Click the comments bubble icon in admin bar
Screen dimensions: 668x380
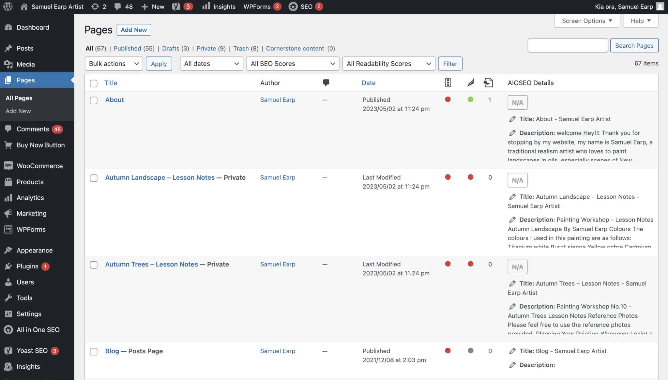(118, 7)
